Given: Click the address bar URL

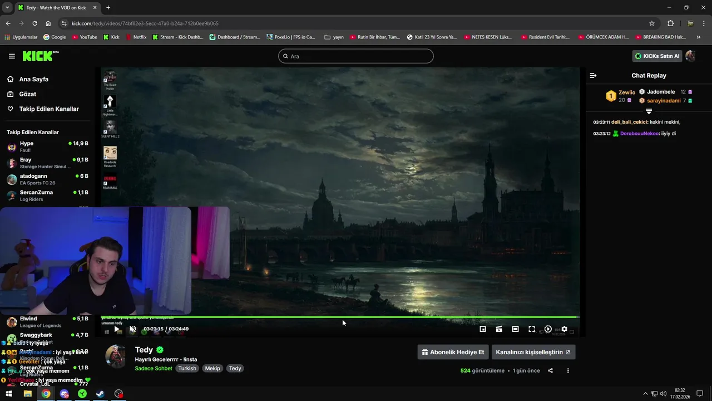Looking at the screenshot, I should pyautogui.click(x=145, y=23).
